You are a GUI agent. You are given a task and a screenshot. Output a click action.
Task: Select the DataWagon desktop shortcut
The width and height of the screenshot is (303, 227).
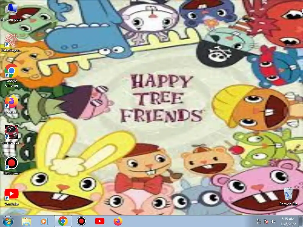(12, 43)
